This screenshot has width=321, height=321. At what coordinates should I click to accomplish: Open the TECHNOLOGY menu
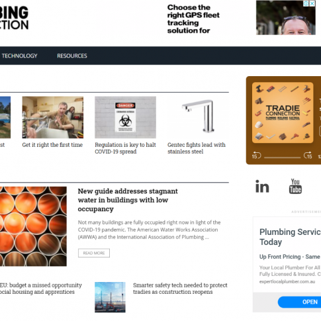pos(19,56)
